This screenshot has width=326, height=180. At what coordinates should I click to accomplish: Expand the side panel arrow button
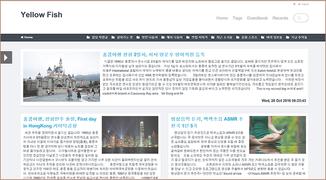(x=6, y=57)
